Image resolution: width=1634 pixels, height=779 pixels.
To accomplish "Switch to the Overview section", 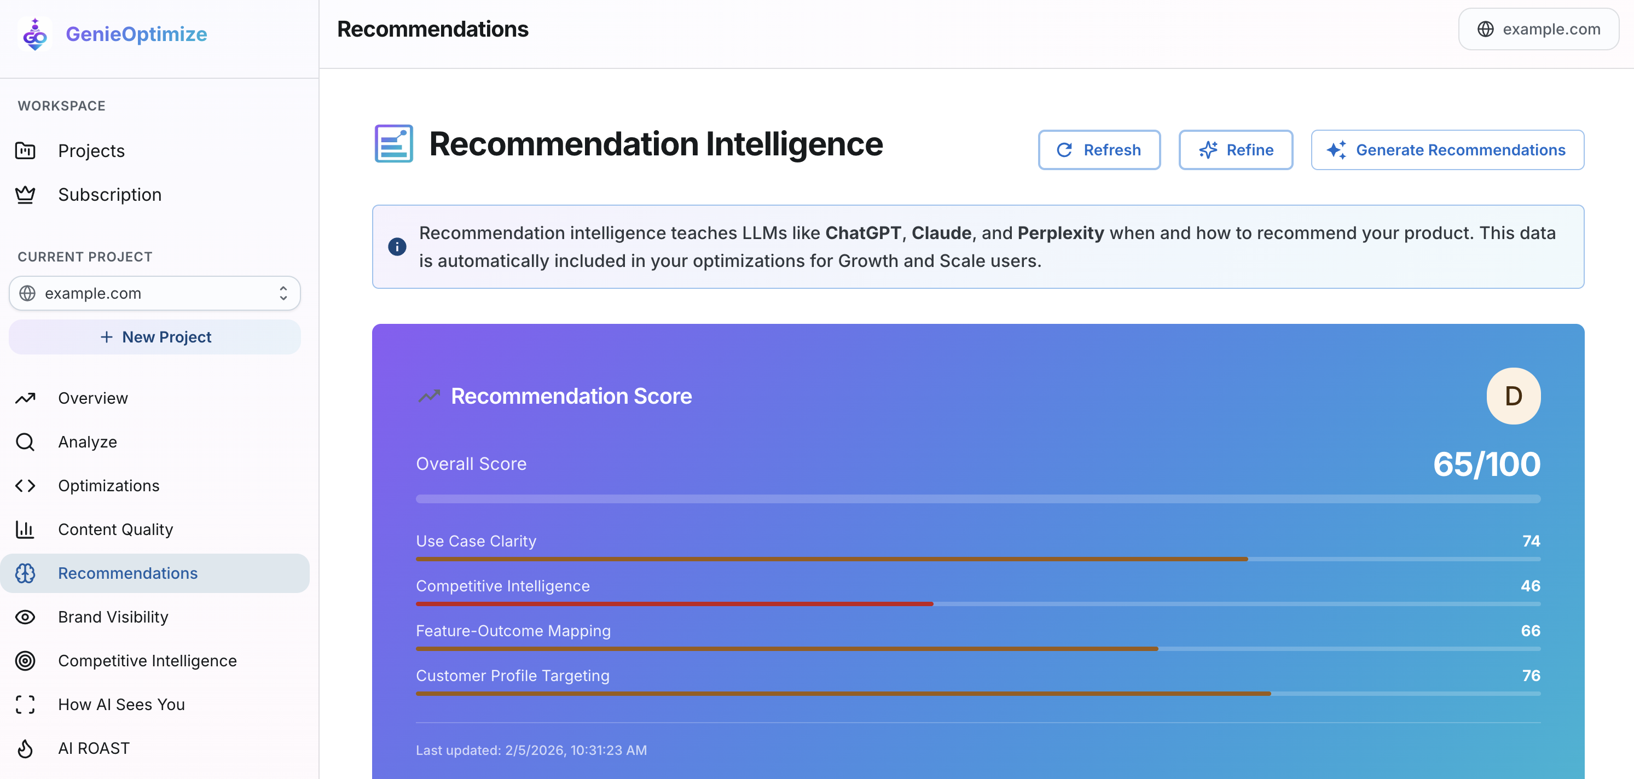I will (93, 398).
